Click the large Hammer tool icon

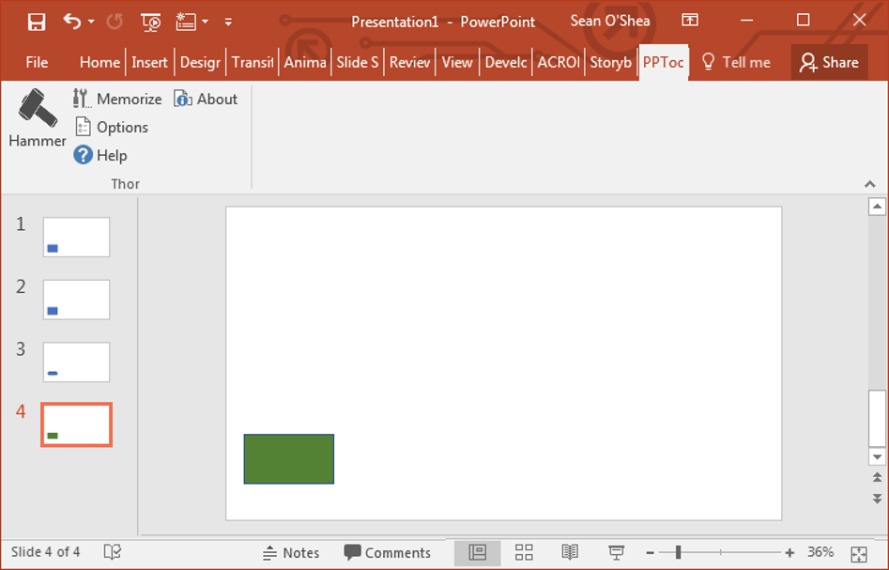pyautogui.click(x=38, y=118)
